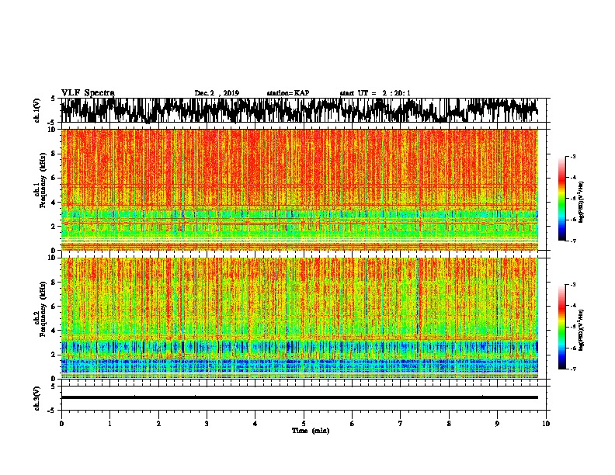Viewport: 615px width, 475px height.
Task: Click the ch.2 spectrogram panel
Action: 299,317
